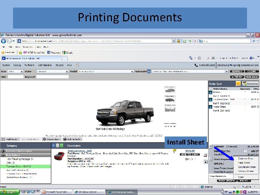Remove Tonneau Cover Soft from order cart
The height and width of the screenshot is (195, 260).
(x=211, y=100)
